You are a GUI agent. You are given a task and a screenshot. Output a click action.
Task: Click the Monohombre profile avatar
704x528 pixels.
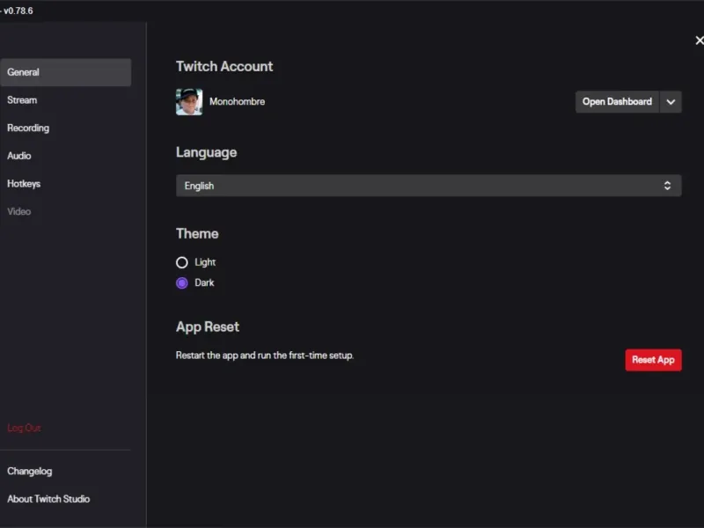(189, 102)
